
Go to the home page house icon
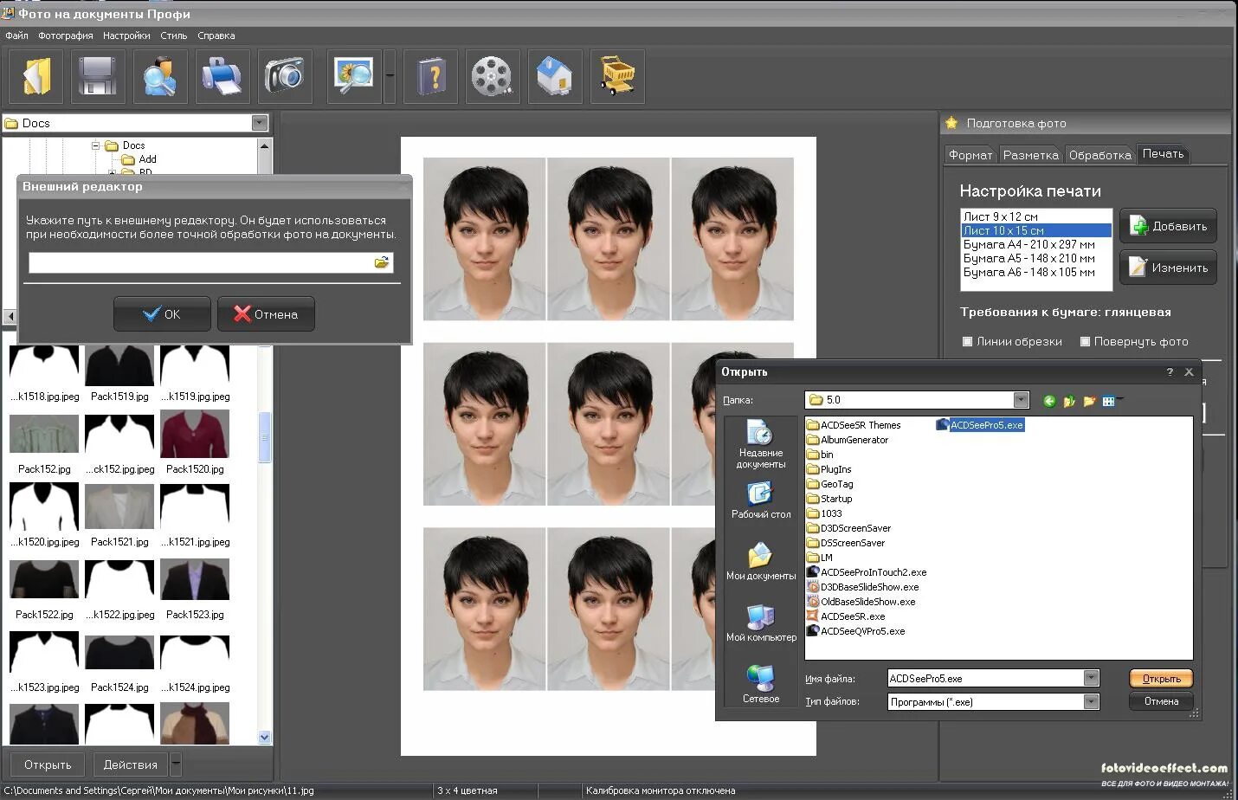(x=555, y=76)
